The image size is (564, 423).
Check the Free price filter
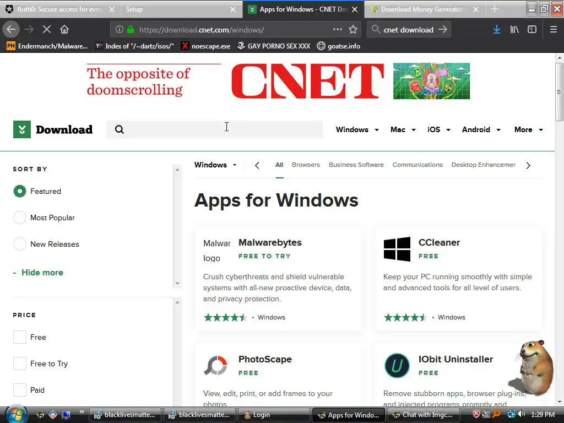coord(20,337)
